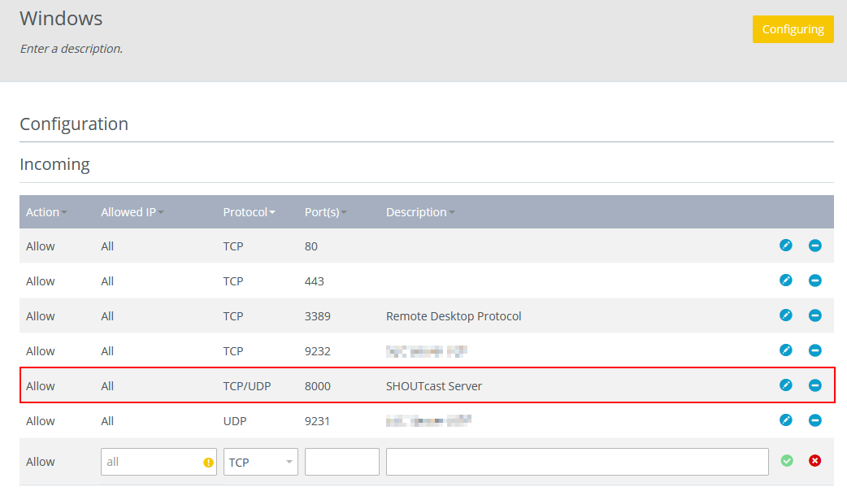This screenshot has height=500, width=847.
Task: Delete the port 443 rule
Action: 815,280
